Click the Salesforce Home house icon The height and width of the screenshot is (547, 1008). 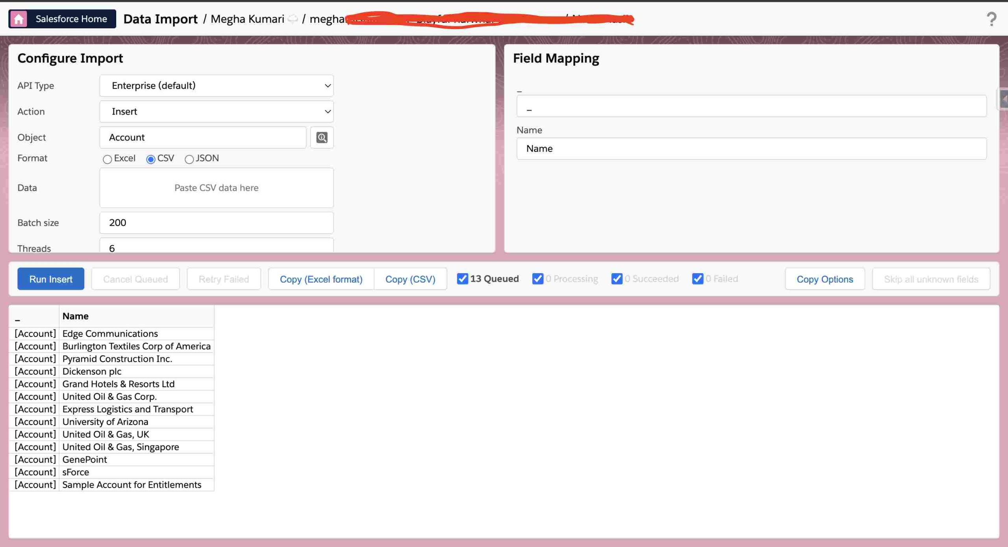tap(19, 19)
